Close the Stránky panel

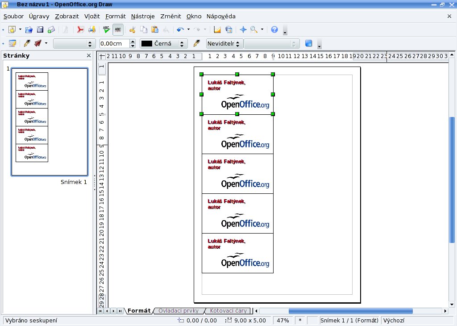pyautogui.click(x=89, y=55)
